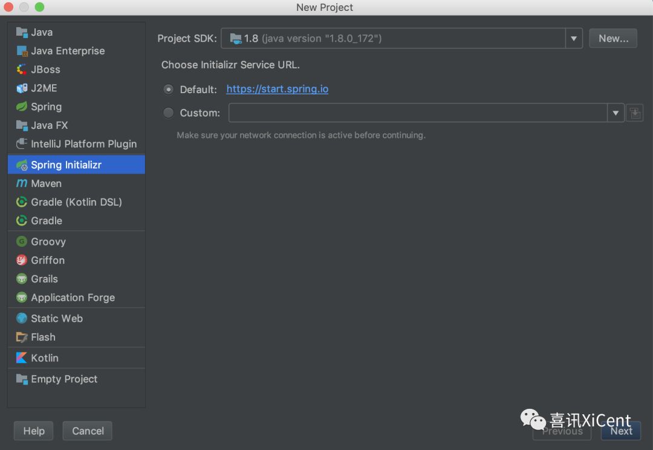Choose Java in project type list
The image size is (653, 450).
pyautogui.click(x=76, y=32)
